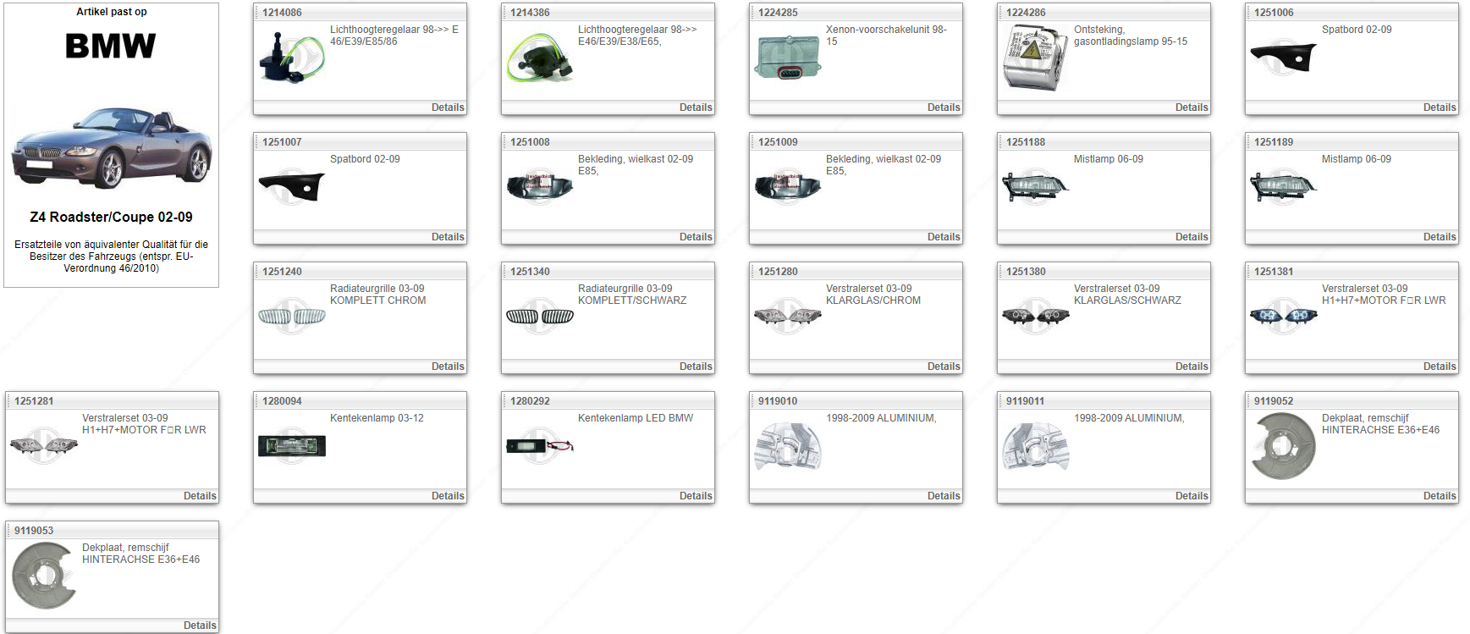Image resolution: width=1470 pixels, height=634 pixels.
Task: Open Details for Verstralerset KLARGLAS/SCHWARZ 1251380
Action: pyautogui.click(x=1191, y=367)
